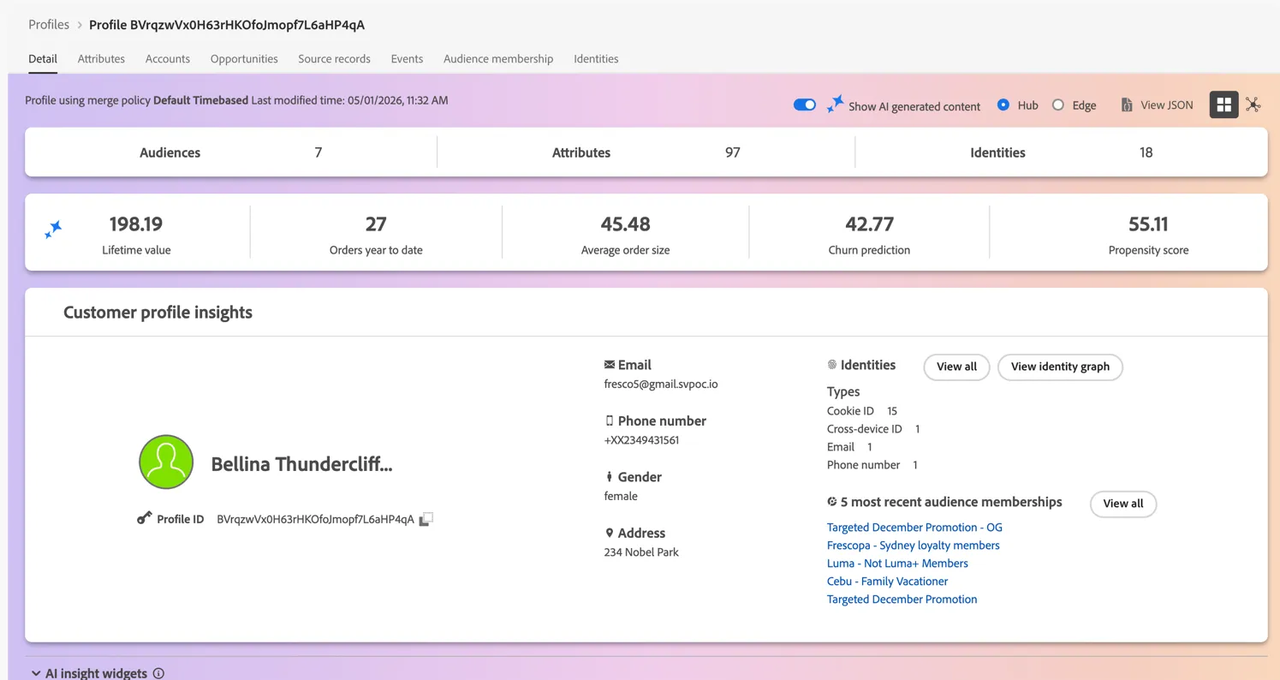Click the AI sparkle icon beside Show AI generated content

835,104
